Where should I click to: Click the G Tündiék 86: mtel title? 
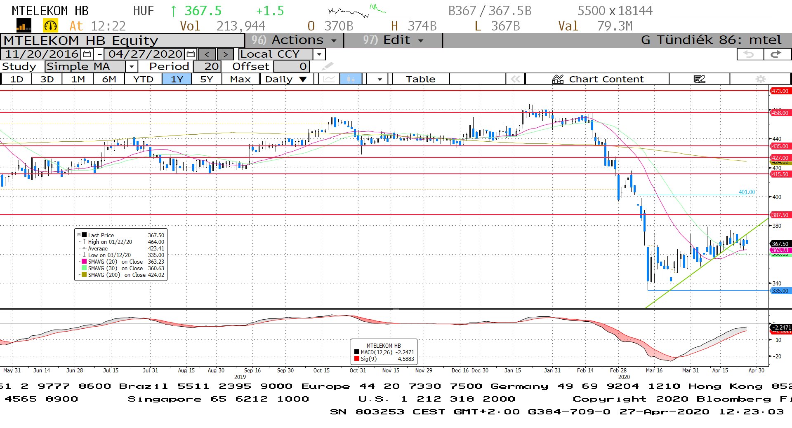[x=711, y=40]
